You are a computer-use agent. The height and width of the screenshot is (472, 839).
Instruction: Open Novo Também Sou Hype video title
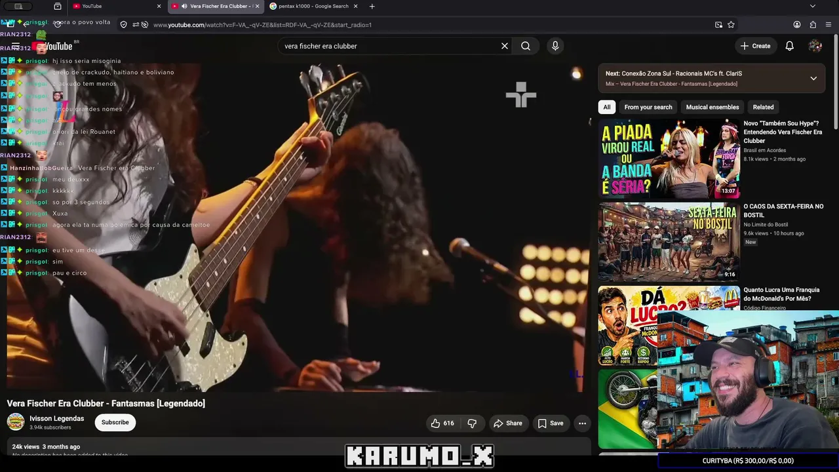(x=782, y=132)
